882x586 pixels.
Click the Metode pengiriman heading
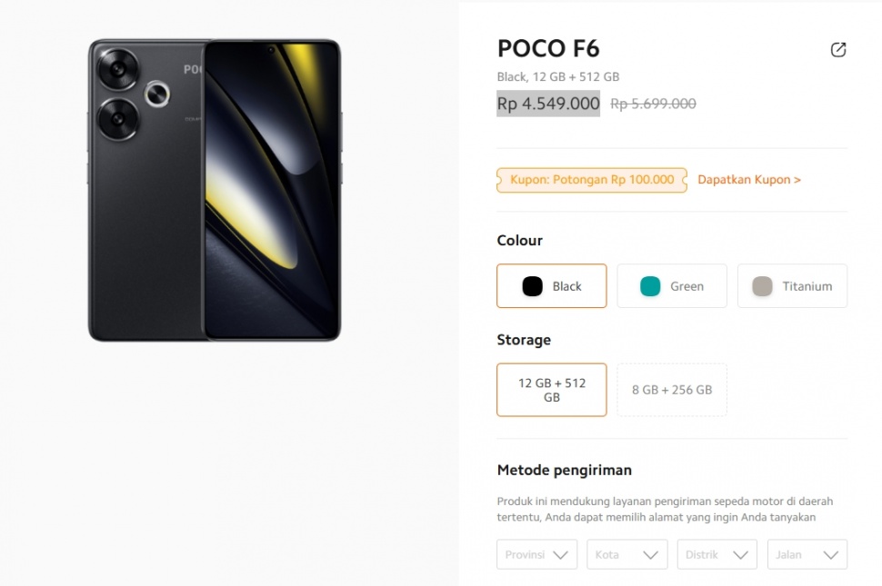click(564, 470)
